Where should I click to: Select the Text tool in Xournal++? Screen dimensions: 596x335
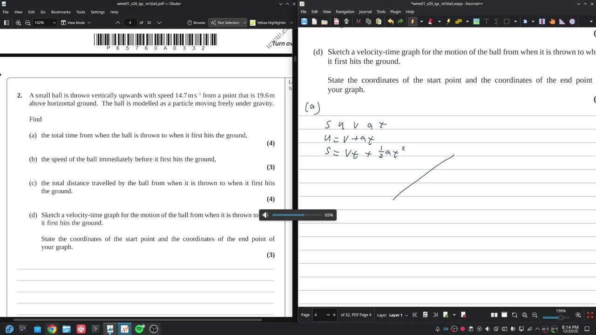tap(487, 21)
